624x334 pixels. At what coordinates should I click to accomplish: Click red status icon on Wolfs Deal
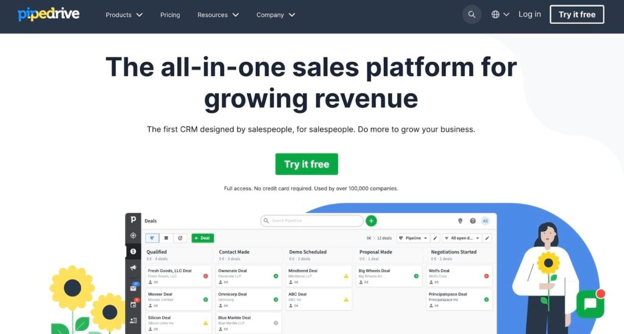coord(486,276)
